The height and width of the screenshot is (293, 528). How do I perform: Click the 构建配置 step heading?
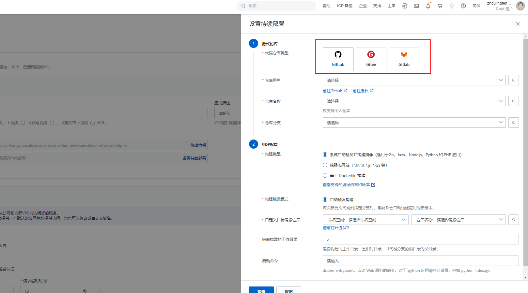click(x=270, y=144)
